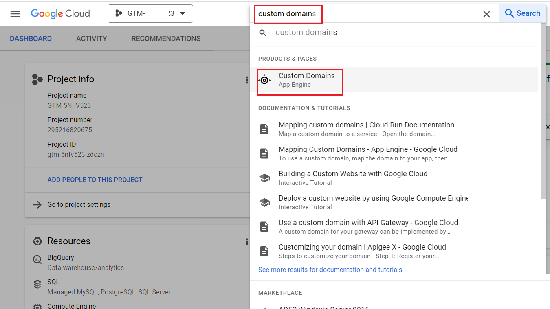The width and height of the screenshot is (550, 309).
Task: Open the Compute Engine resource
Action: pyautogui.click(x=72, y=306)
